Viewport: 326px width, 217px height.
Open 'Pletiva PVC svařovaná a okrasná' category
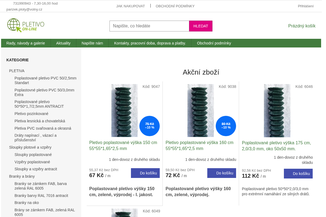(43, 128)
